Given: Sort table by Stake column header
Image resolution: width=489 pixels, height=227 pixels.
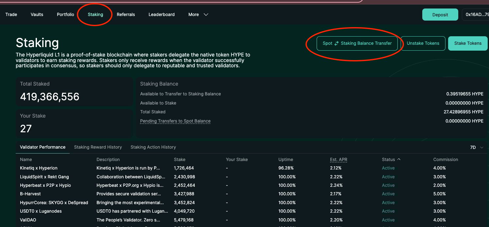Looking at the screenshot, I should [180, 159].
